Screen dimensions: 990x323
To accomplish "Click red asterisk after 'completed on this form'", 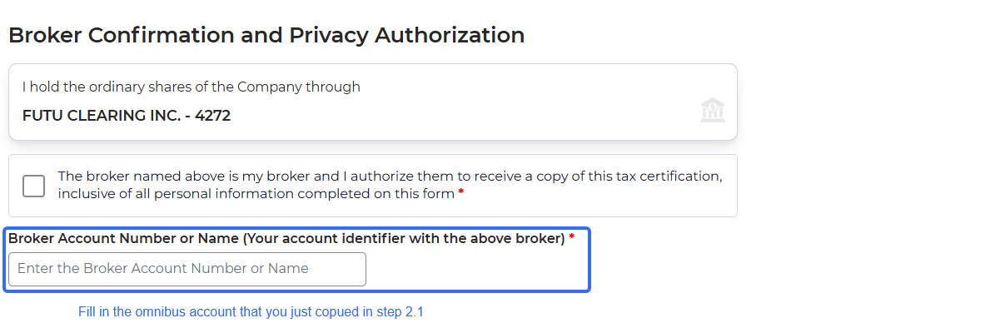I will [x=461, y=194].
